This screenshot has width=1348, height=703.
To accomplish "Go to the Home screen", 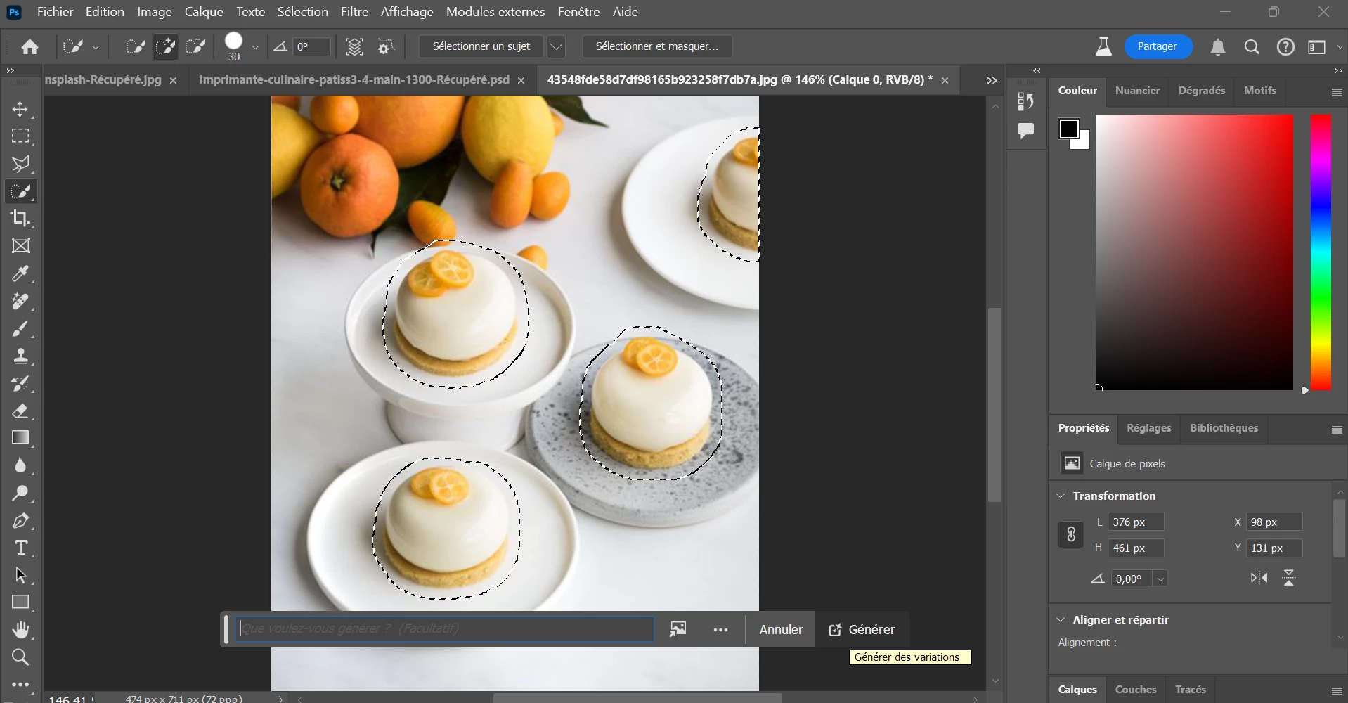I will 30,47.
